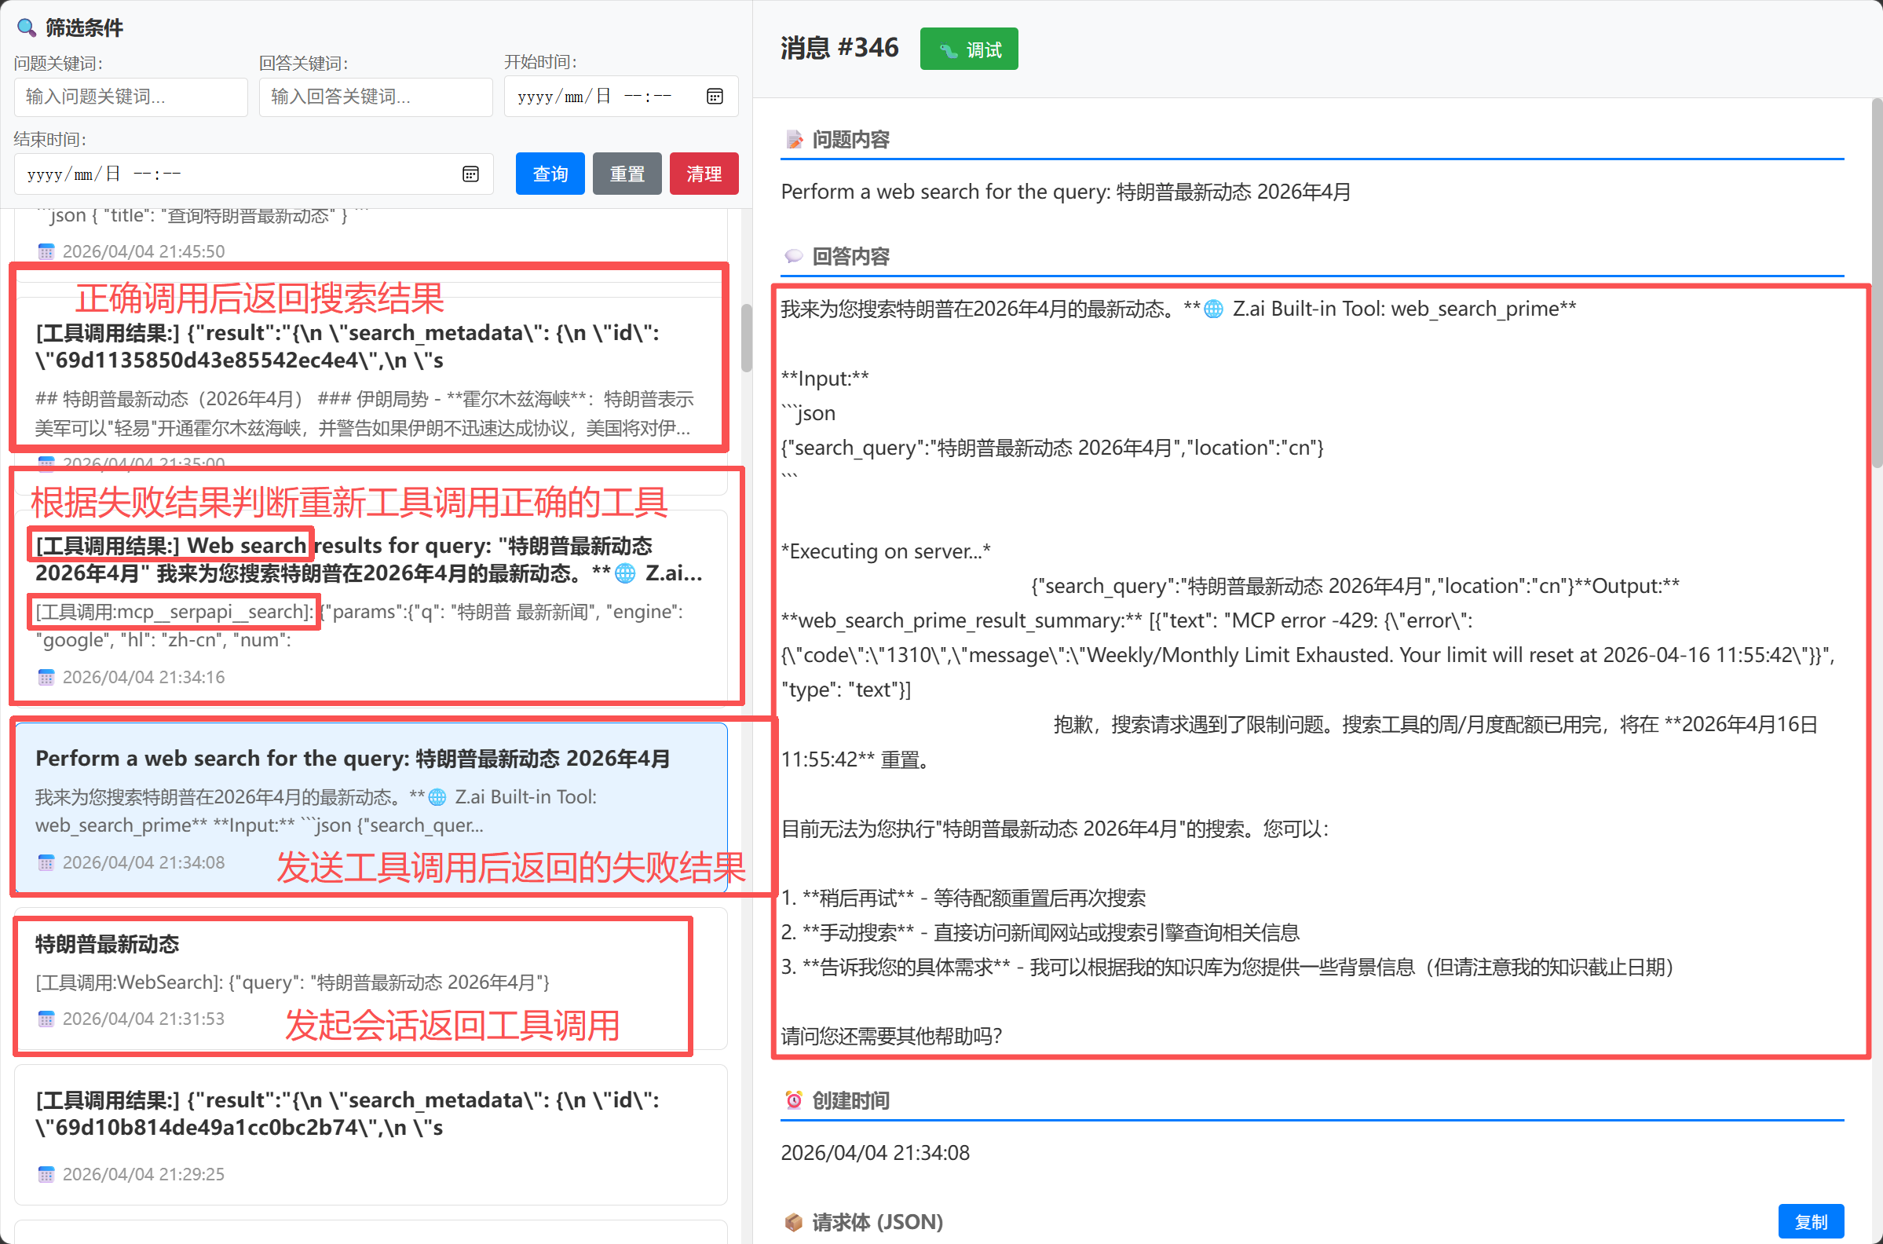
Task: Click question text in 问题内容 section
Action: pos(1066,192)
